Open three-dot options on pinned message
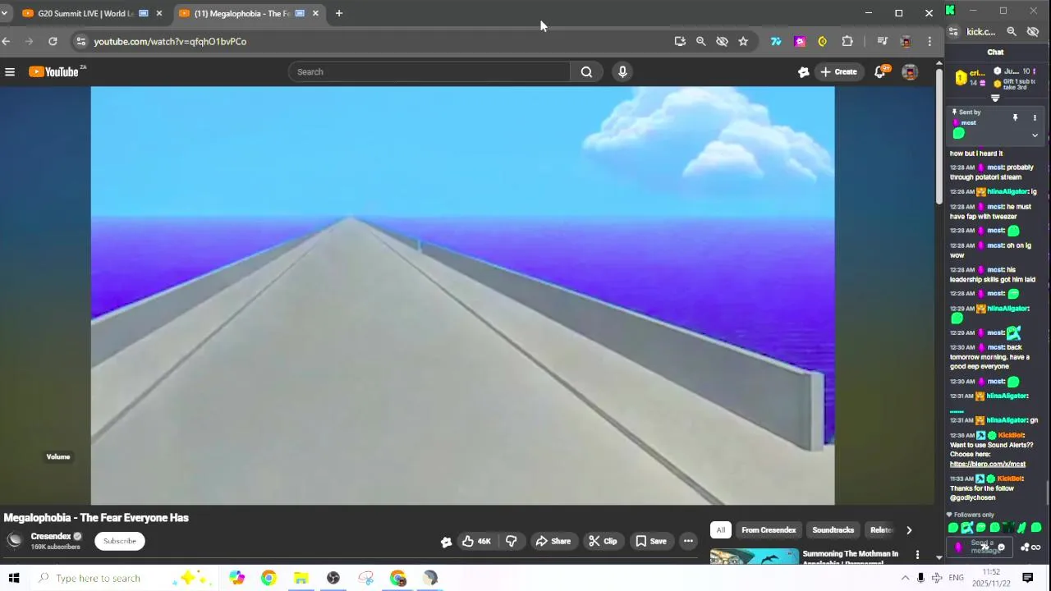1051x591 pixels. click(x=1035, y=117)
